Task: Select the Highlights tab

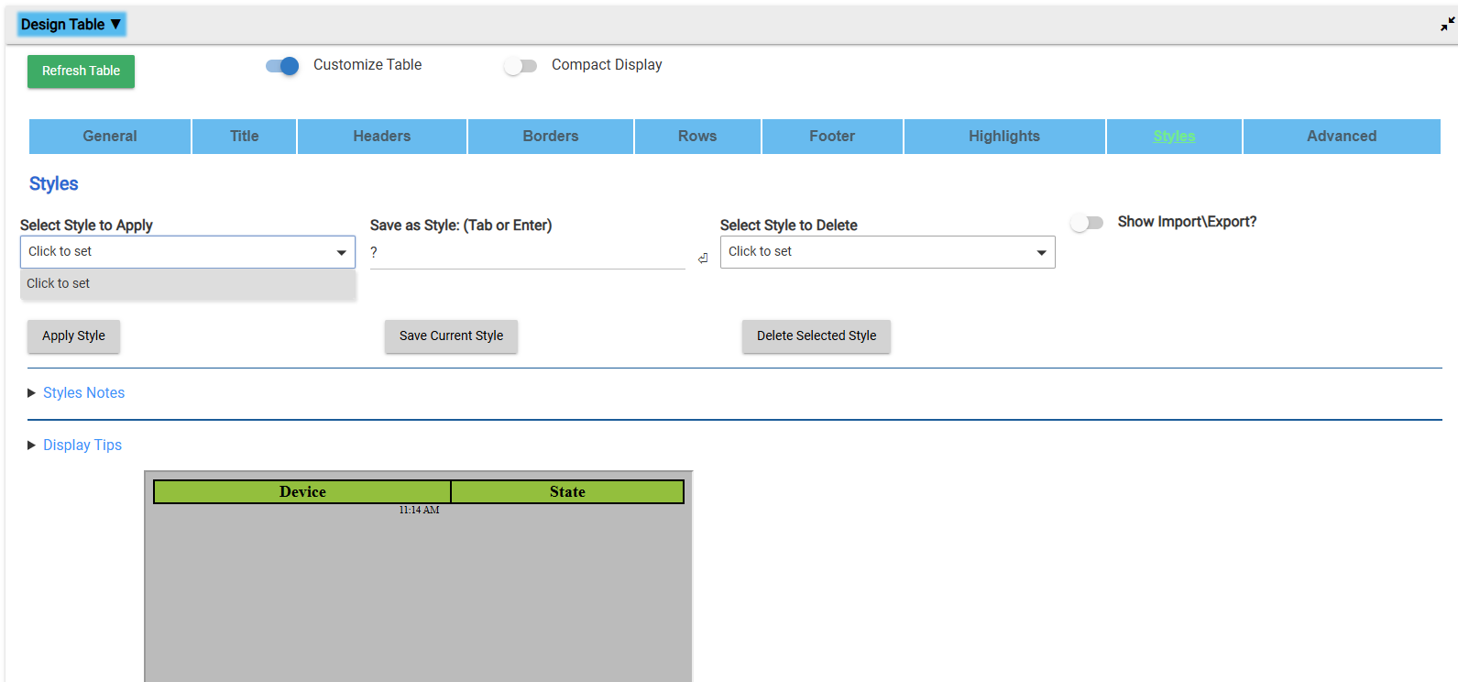Action: (x=1004, y=136)
